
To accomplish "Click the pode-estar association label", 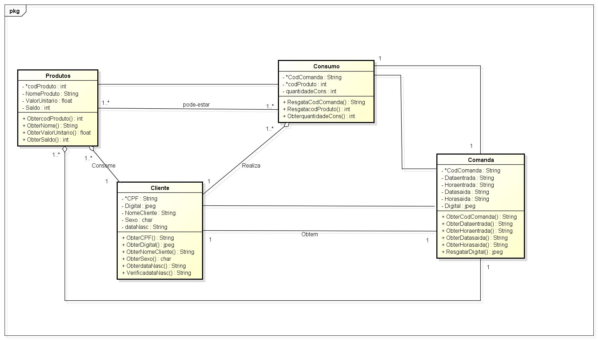I will [x=196, y=105].
